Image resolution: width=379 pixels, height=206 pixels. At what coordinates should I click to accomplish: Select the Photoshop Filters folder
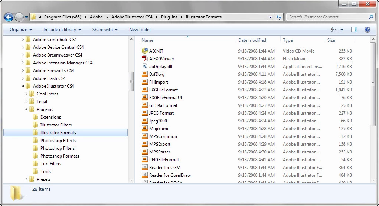click(x=57, y=148)
